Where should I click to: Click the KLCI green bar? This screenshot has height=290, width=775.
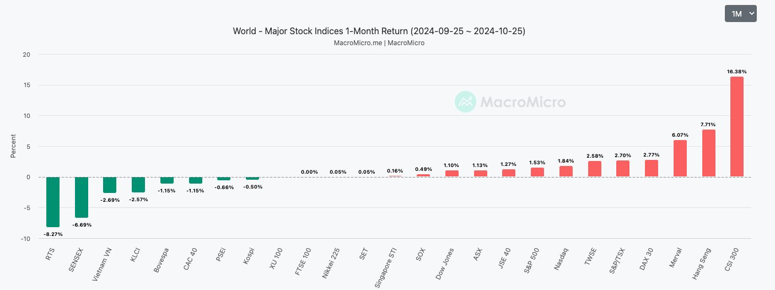tap(138, 185)
